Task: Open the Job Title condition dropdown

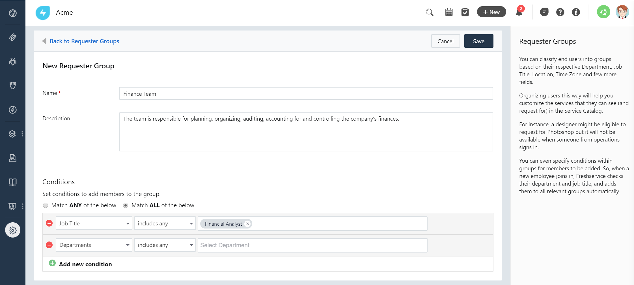Action: (94, 223)
